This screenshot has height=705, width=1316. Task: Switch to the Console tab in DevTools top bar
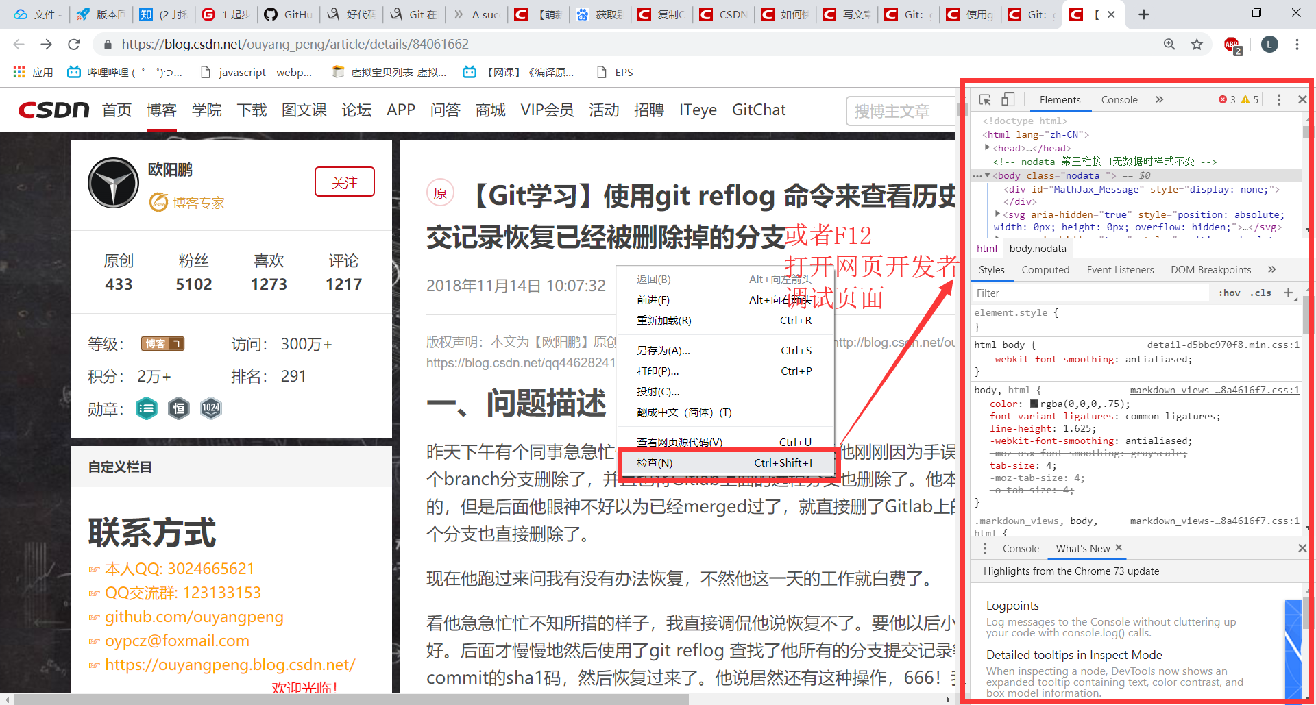[1119, 100]
